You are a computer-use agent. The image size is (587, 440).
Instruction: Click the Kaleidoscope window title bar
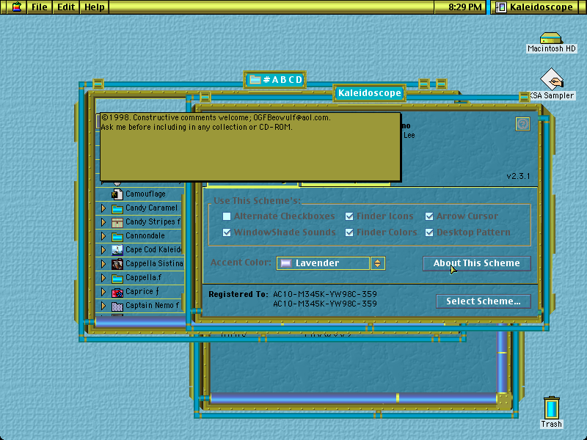tap(369, 93)
